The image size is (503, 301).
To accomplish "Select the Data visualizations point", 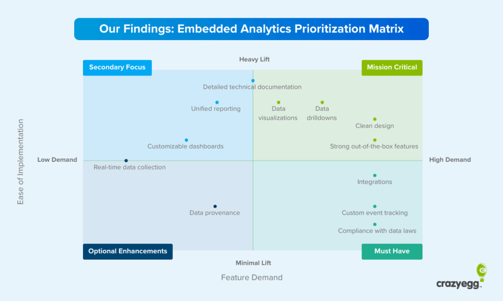I will pyautogui.click(x=279, y=102).
